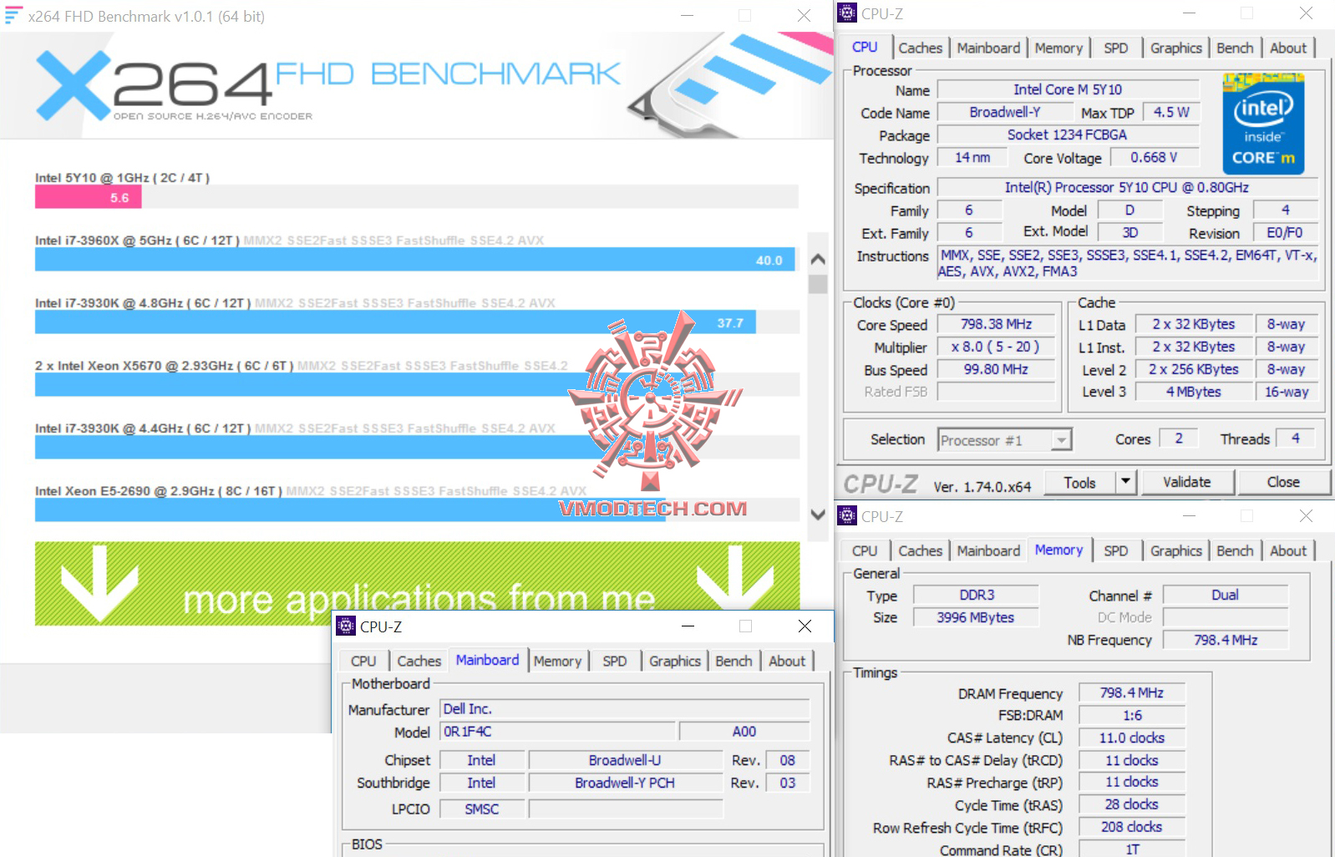Screen dimensions: 1335x857
Task: Click the Row Refresh Cycle Time value "208 clocks"
Action: pyautogui.click(x=1132, y=827)
